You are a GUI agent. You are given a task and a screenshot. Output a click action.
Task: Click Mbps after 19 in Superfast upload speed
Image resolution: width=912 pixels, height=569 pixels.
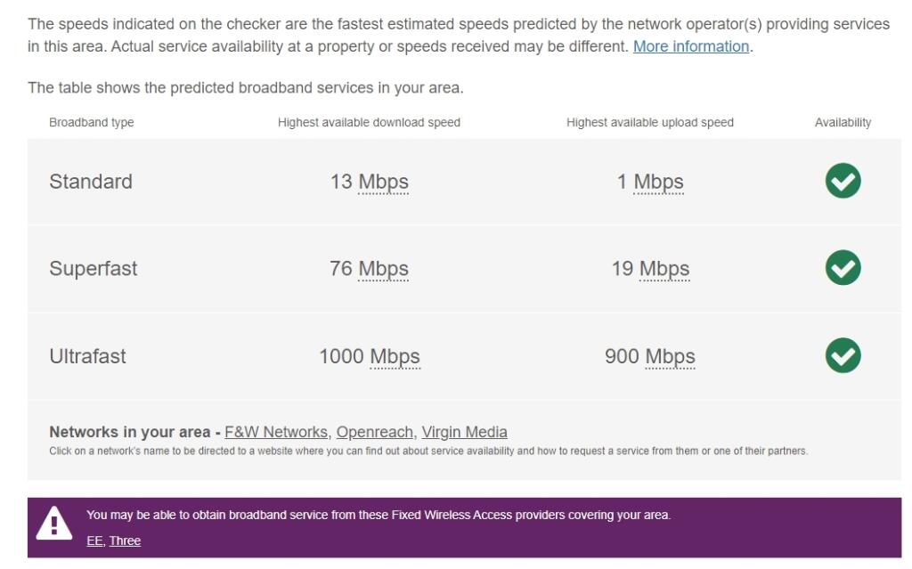click(666, 269)
